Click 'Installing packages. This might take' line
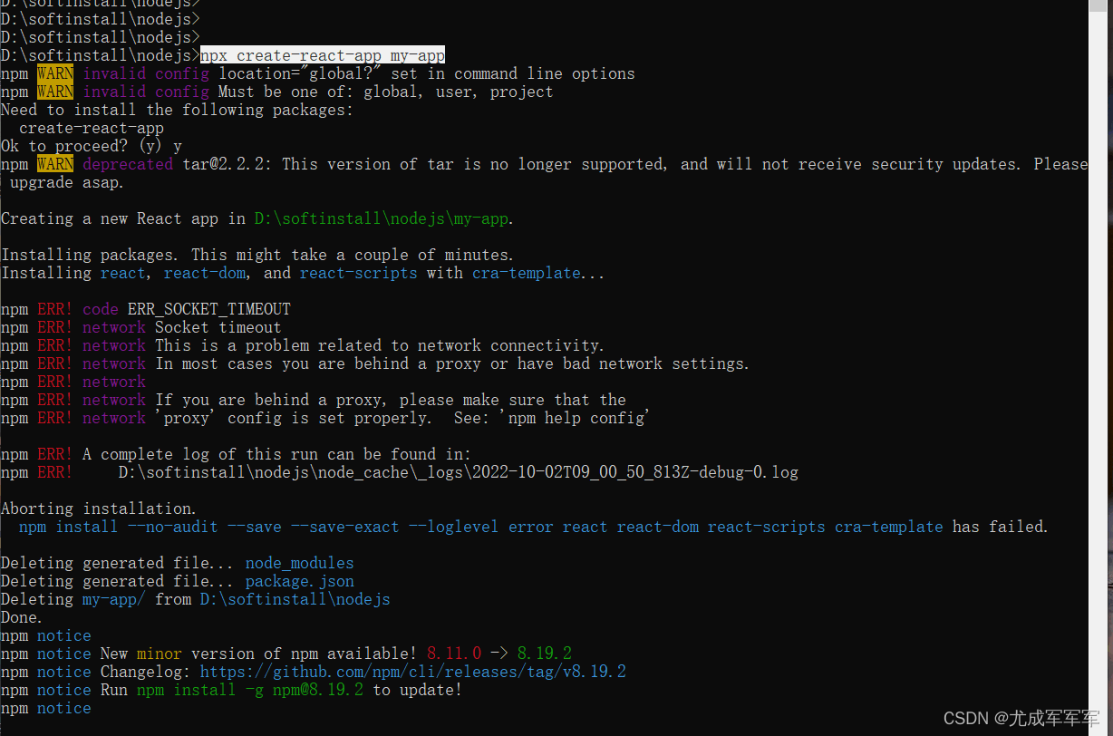 coord(257,255)
